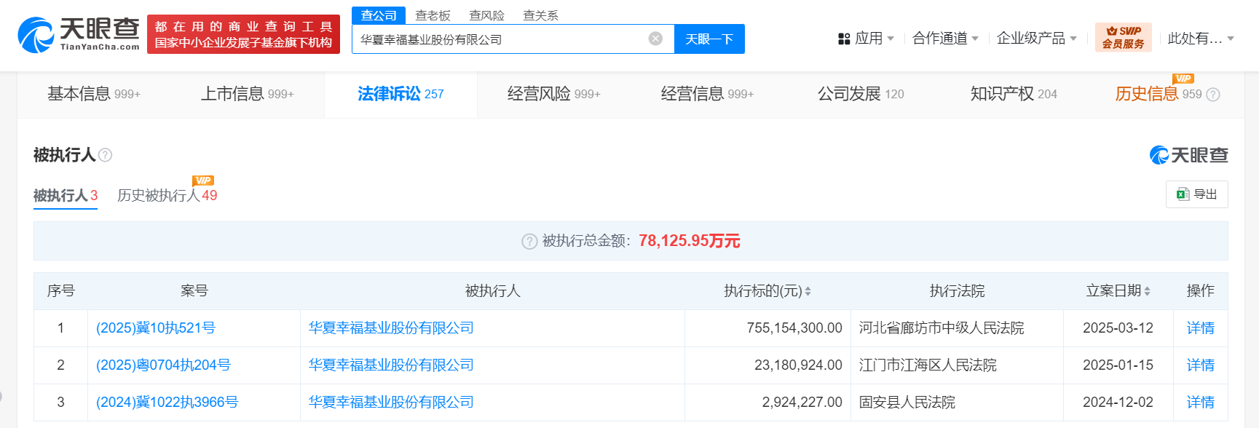Sort by 立案日期 arrows
Screen dimensions: 1259x428
pyautogui.click(x=1147, y=291)
